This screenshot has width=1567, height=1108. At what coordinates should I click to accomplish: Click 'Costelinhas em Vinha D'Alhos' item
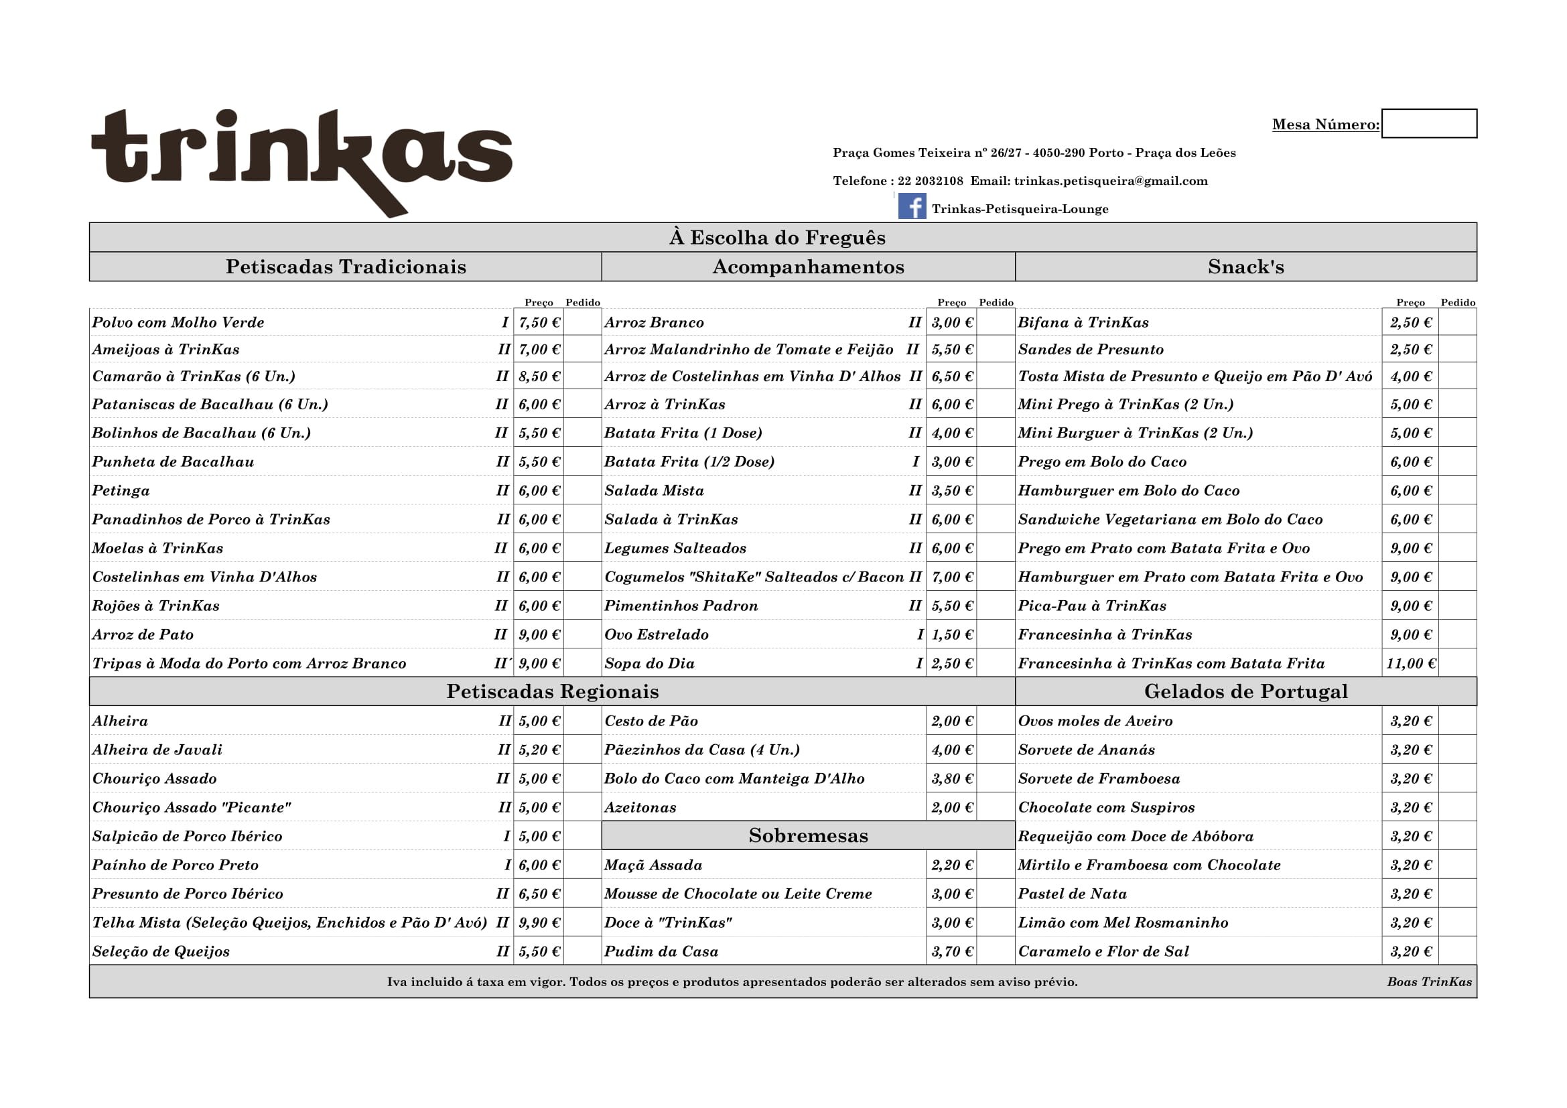205,577
